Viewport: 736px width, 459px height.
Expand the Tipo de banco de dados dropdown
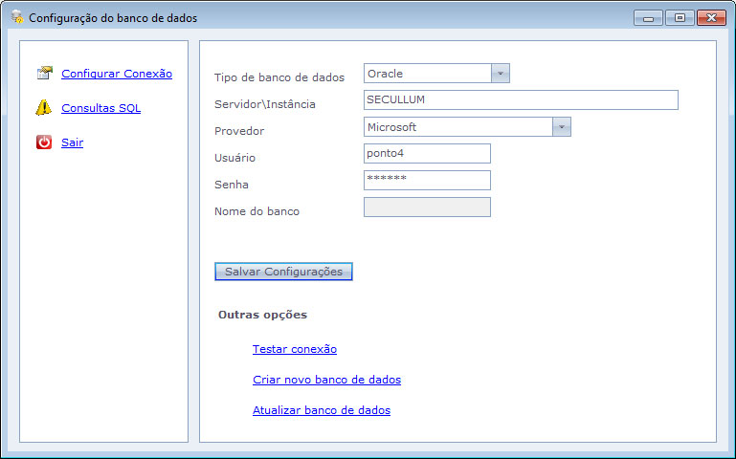click(500, 74)
